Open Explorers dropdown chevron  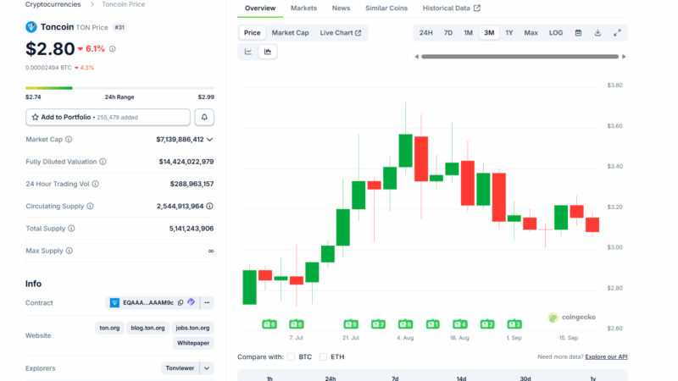[207, 368]
